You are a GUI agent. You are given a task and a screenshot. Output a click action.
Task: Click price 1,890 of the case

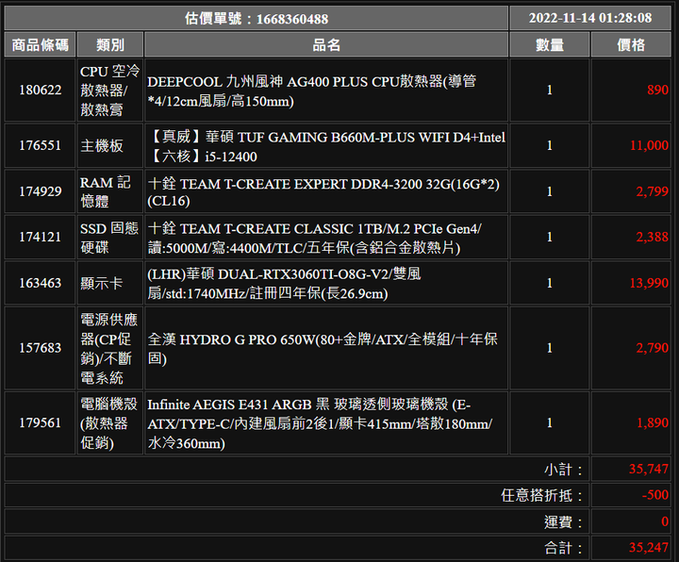[653, 423]
